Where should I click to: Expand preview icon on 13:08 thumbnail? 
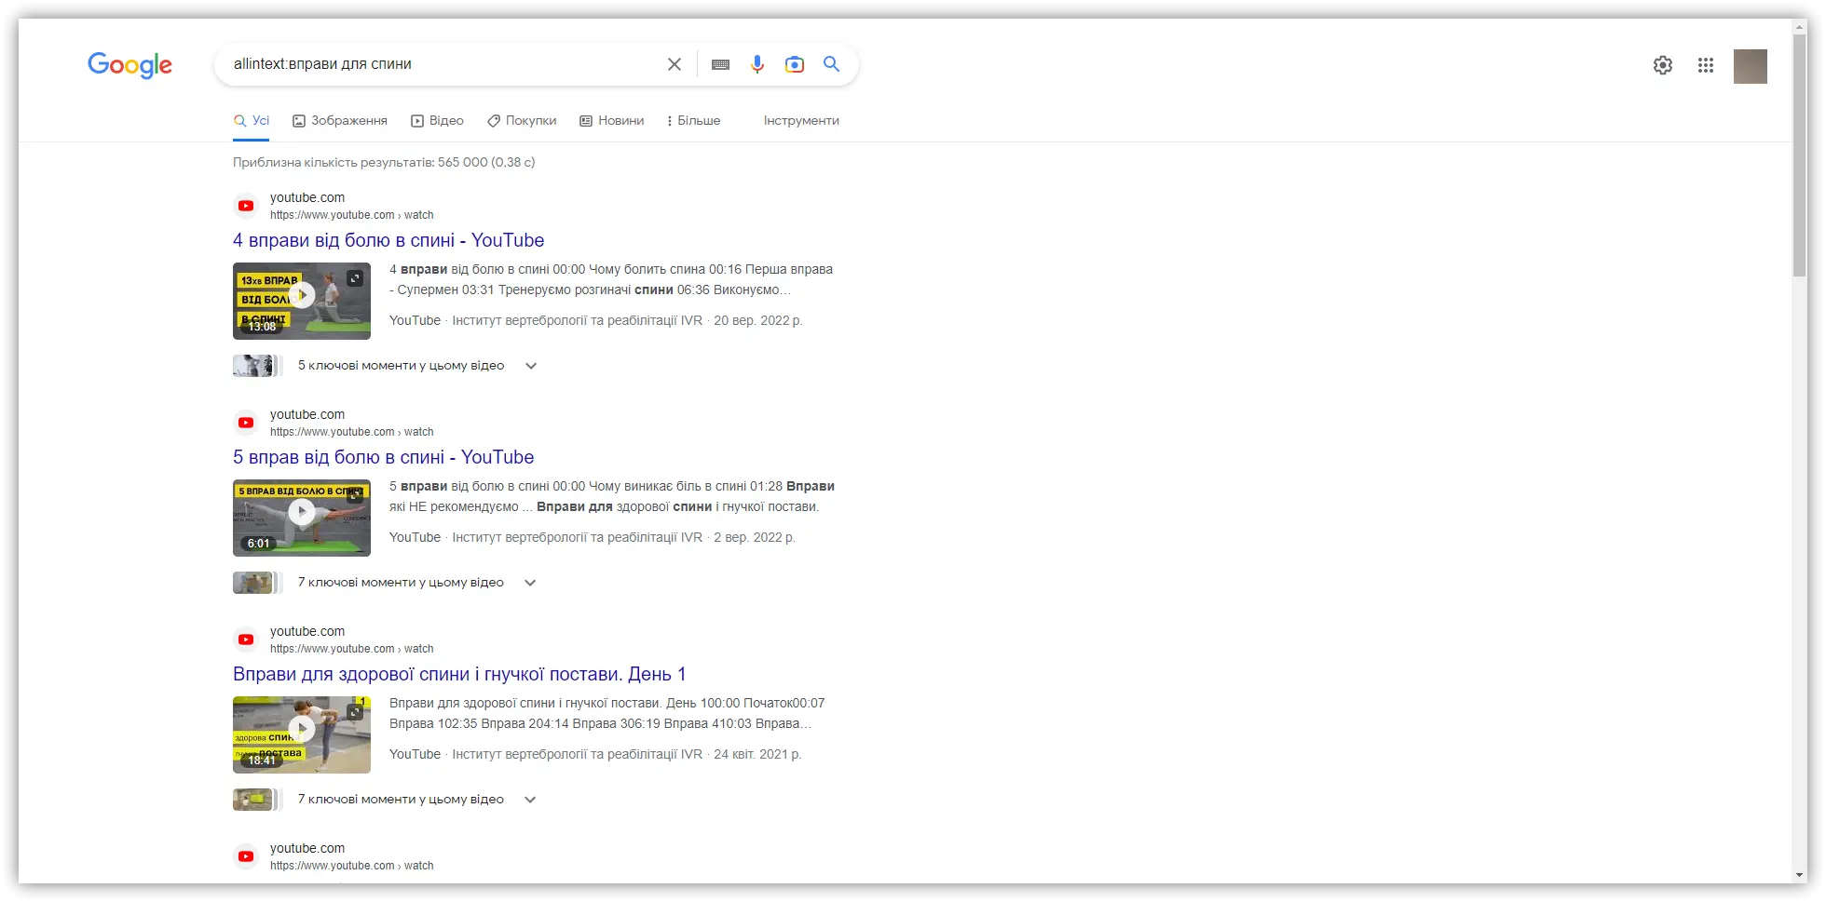click(x=355, y=278)
